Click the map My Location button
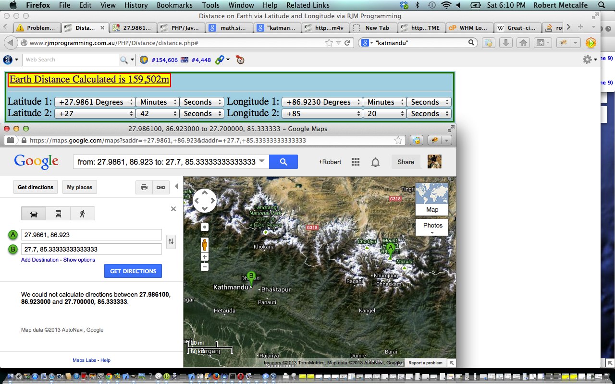The width and height of the screenshot is (615, 384). click(205, 227)
